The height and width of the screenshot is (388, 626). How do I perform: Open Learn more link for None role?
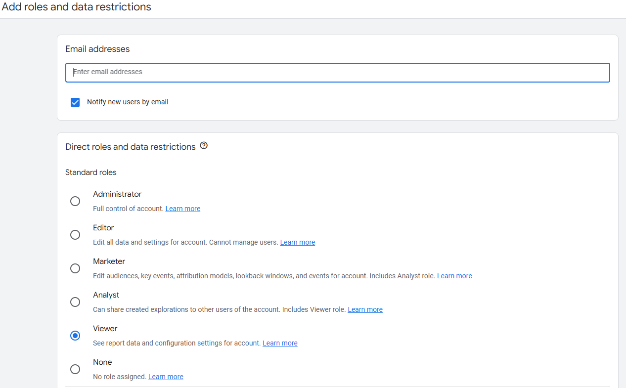click(x=166, y=377)
